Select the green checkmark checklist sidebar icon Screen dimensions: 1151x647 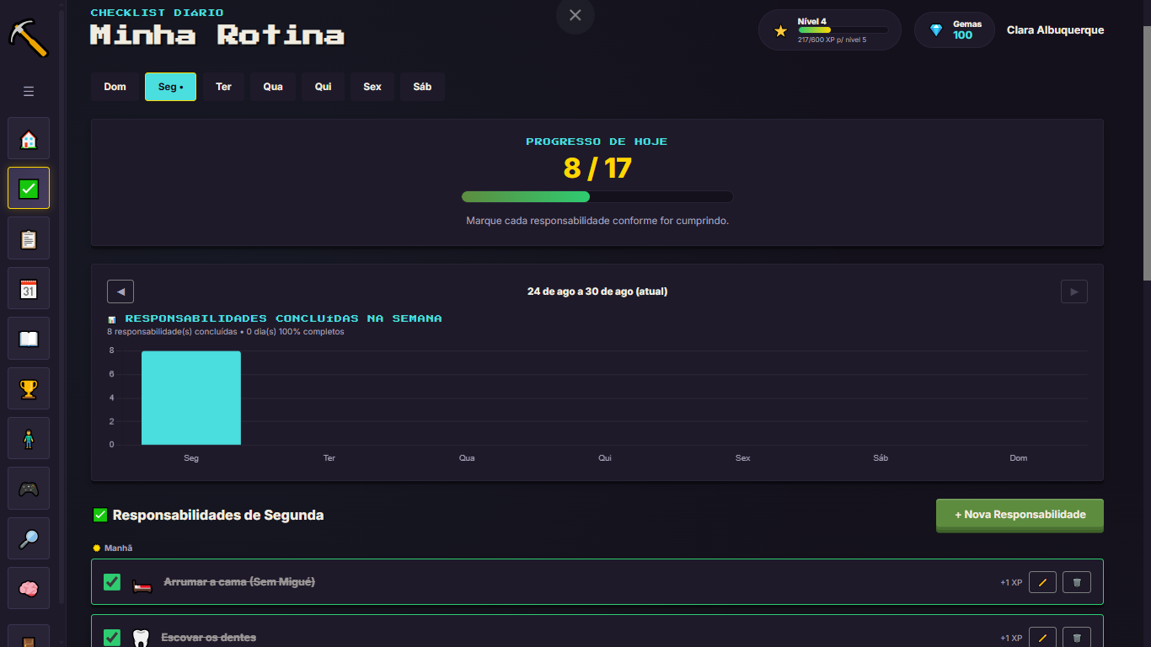coord(29,188)
